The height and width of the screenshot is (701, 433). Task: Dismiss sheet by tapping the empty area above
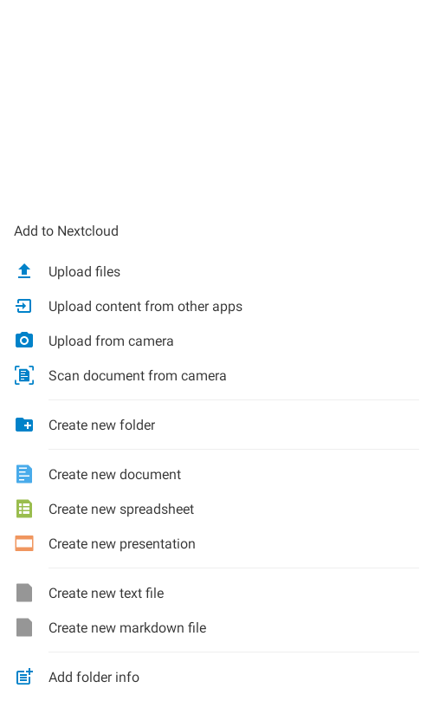click(216, 103)
